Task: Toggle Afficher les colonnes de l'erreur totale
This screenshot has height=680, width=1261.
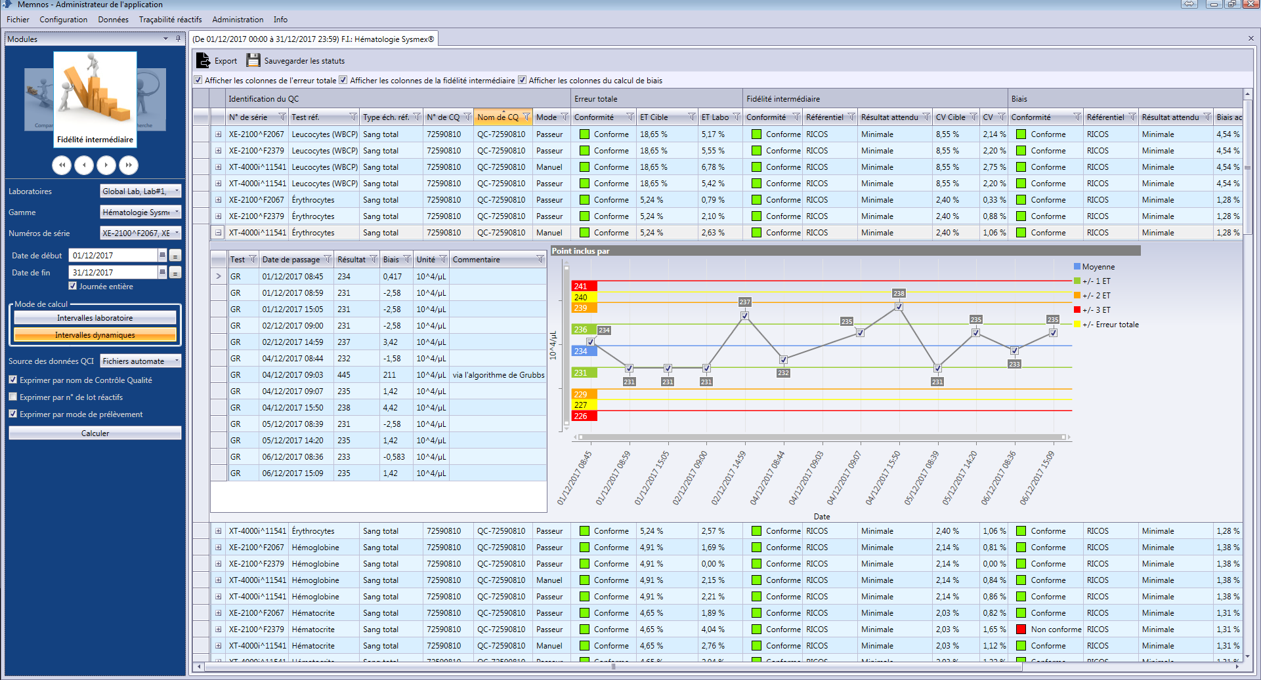Action: (198, 80)
